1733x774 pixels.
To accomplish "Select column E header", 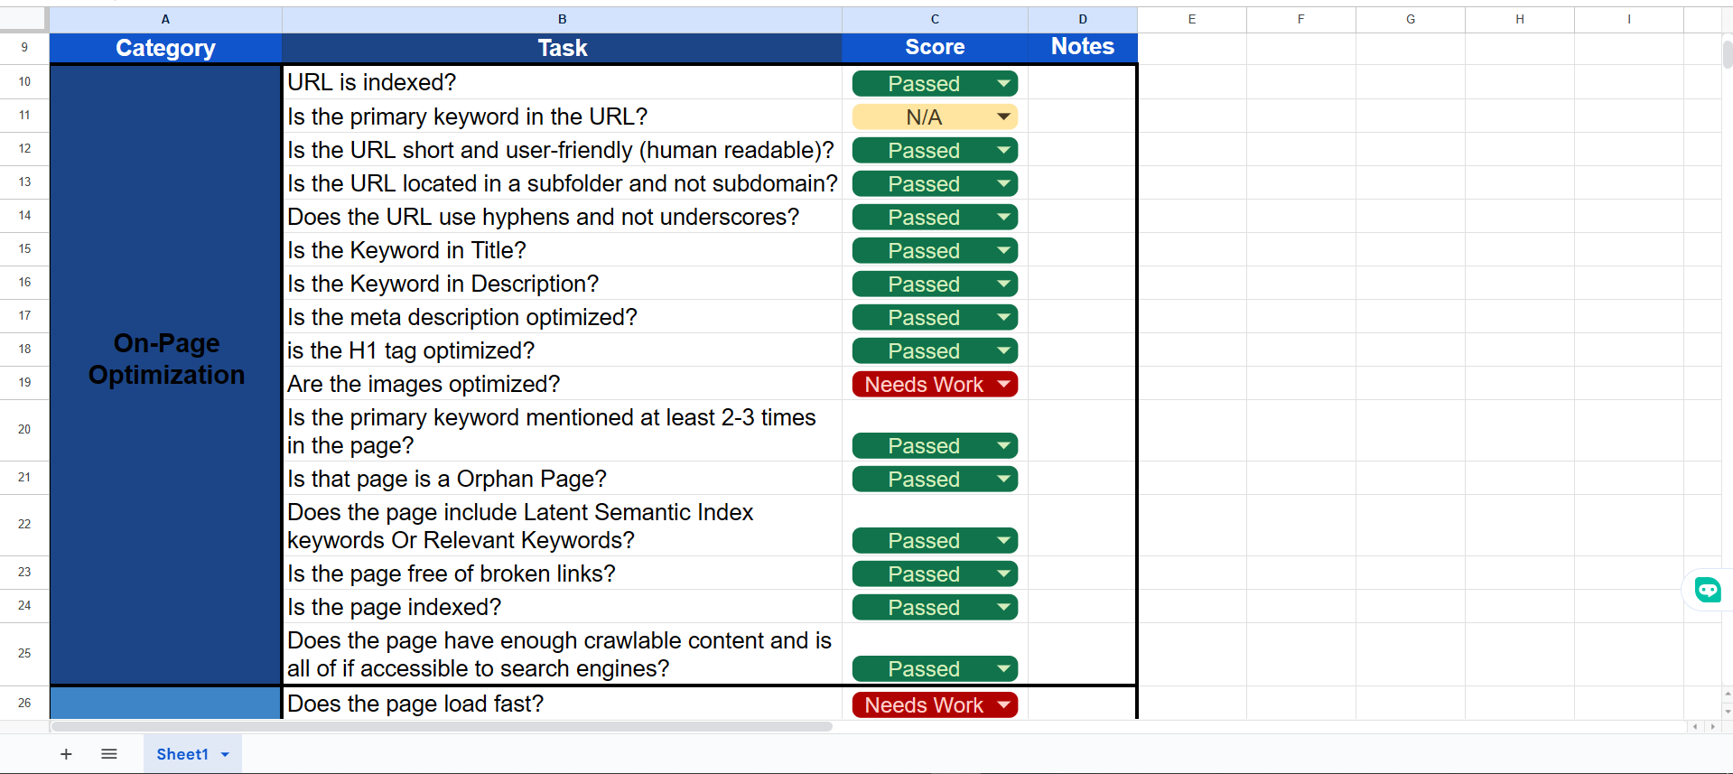I will coord(1191,19).
